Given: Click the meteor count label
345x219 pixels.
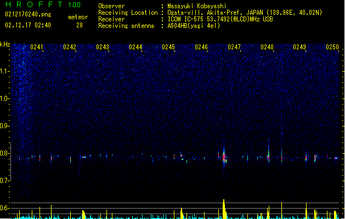Looking at the screenshot, I should (78, 17).
